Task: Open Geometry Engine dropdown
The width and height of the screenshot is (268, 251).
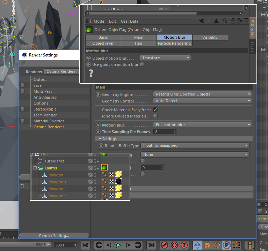Action: [x=203, y=94]
